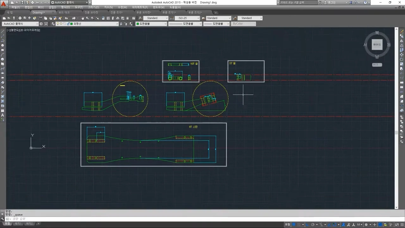The height and width of the screenshot is (228, 405).
Task: Toggle ortho mode in status bar
Action: tap(307, 225)
